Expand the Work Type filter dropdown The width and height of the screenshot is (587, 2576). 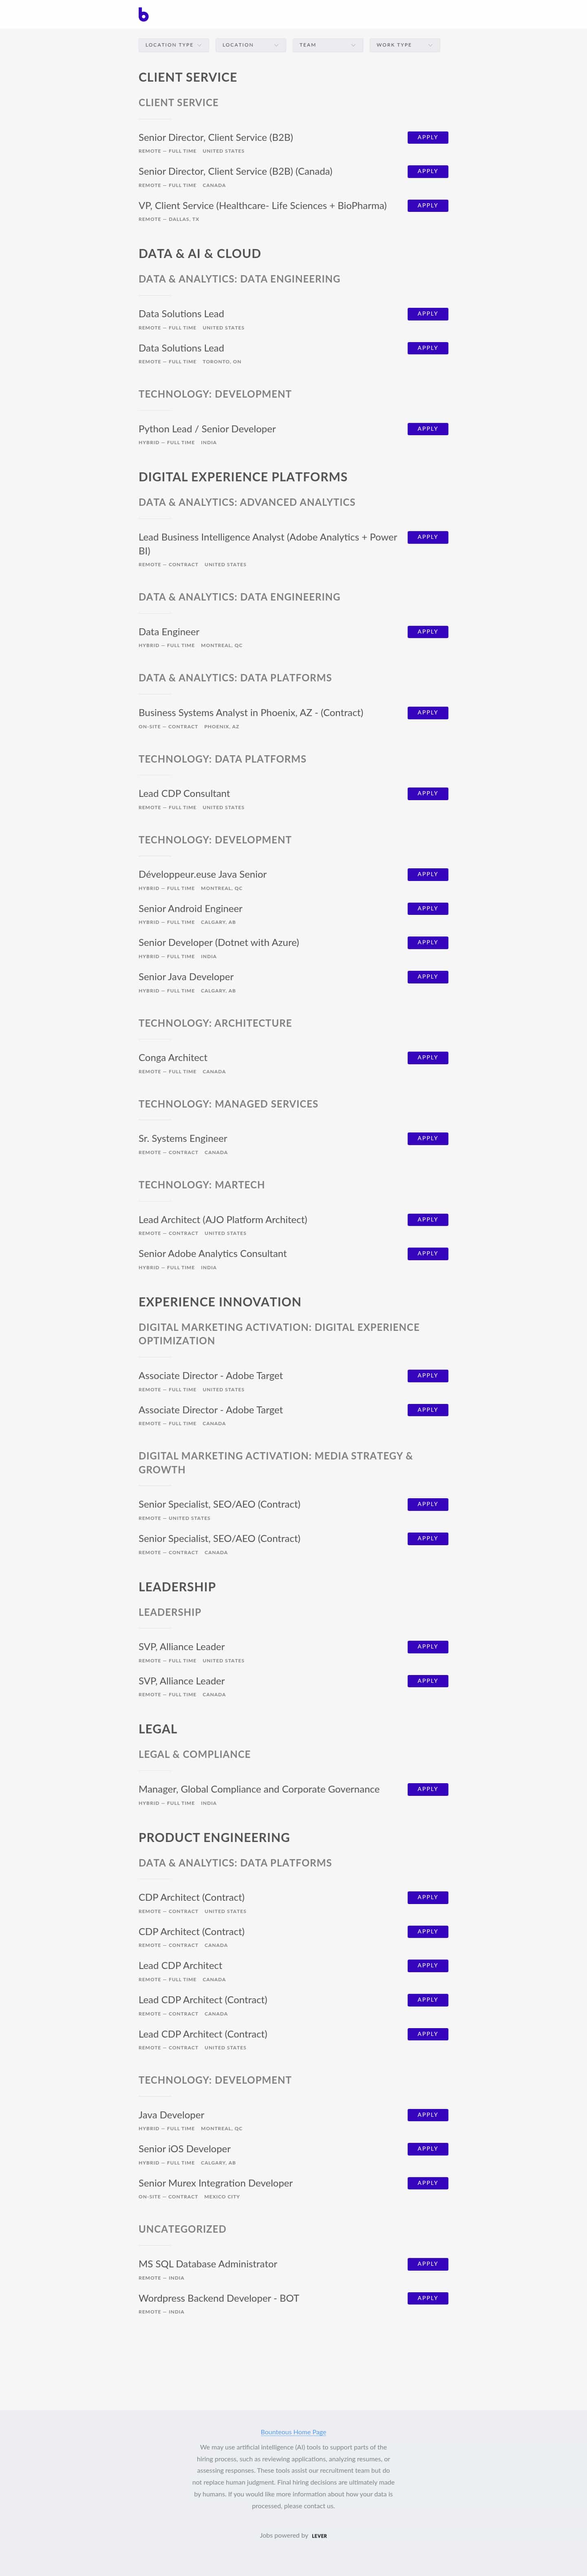[x=404, y=45]
